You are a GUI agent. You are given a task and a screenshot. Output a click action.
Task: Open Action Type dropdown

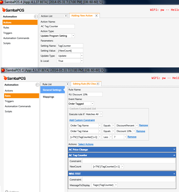(x=73, y=36)
